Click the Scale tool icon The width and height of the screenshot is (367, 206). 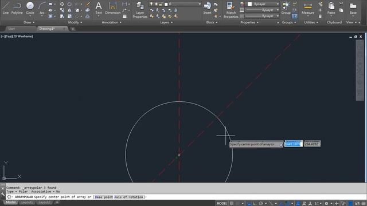[x=69, y=17]
